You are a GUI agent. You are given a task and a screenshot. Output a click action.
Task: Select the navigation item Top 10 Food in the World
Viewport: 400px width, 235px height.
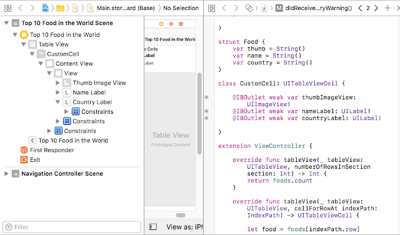coord(73,141)
